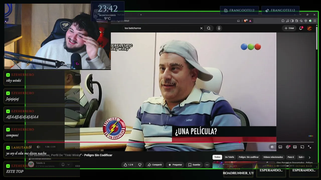Cast the video to a device

302,147
